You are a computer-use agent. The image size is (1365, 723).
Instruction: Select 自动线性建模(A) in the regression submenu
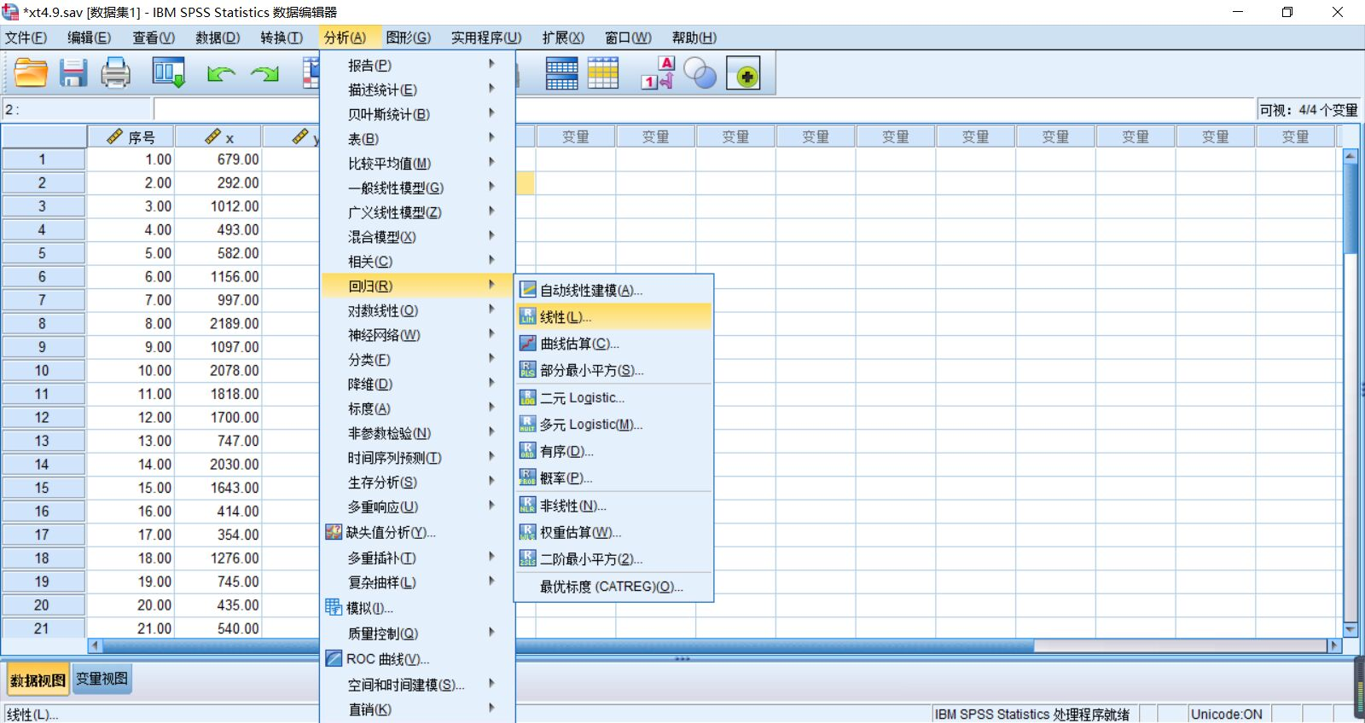click(613, 290)
